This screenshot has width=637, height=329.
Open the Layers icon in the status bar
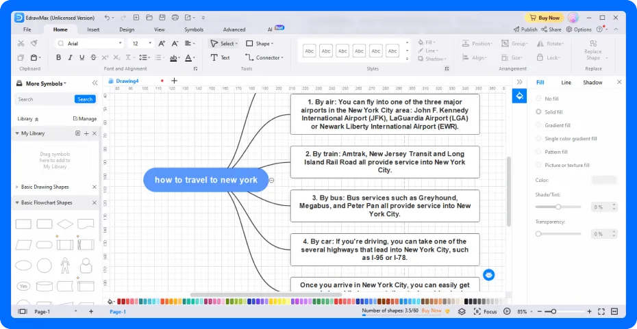pos(462,311)
